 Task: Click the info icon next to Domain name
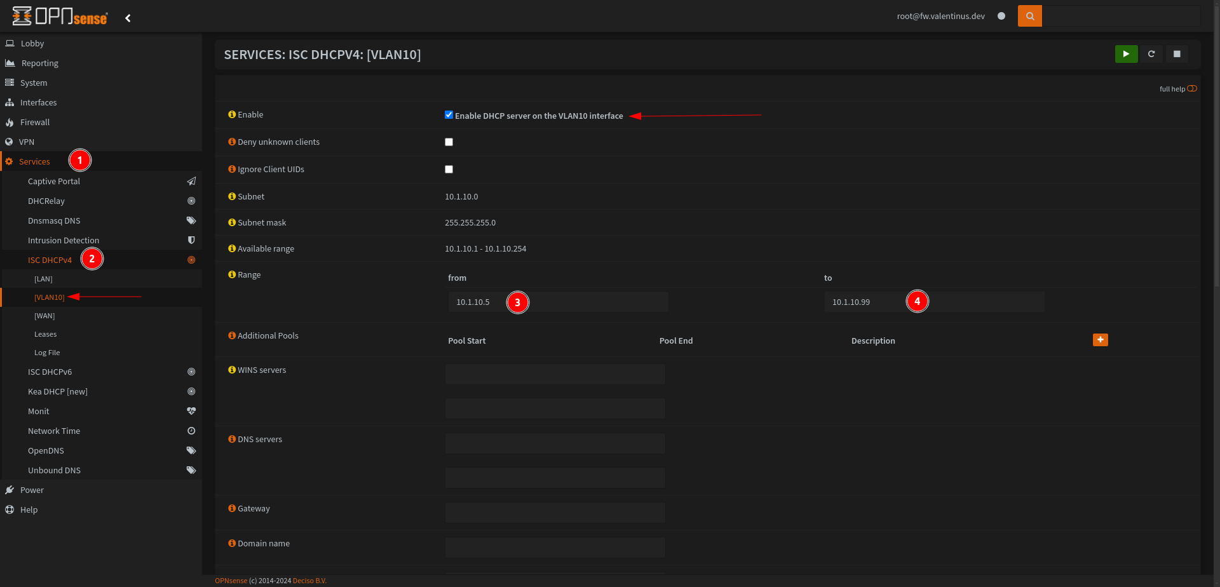click(x=232, y=543)
